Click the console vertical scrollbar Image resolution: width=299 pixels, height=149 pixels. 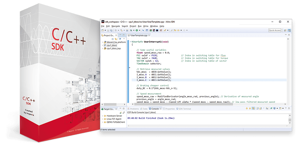(290, 120)
